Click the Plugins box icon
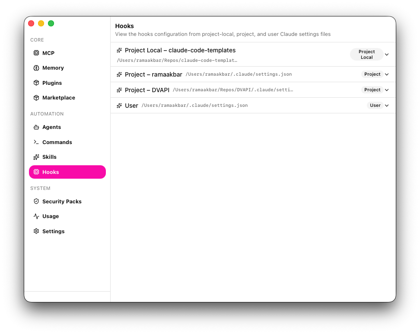The width and height of the screenshot is (420, 334). [36, 83]
